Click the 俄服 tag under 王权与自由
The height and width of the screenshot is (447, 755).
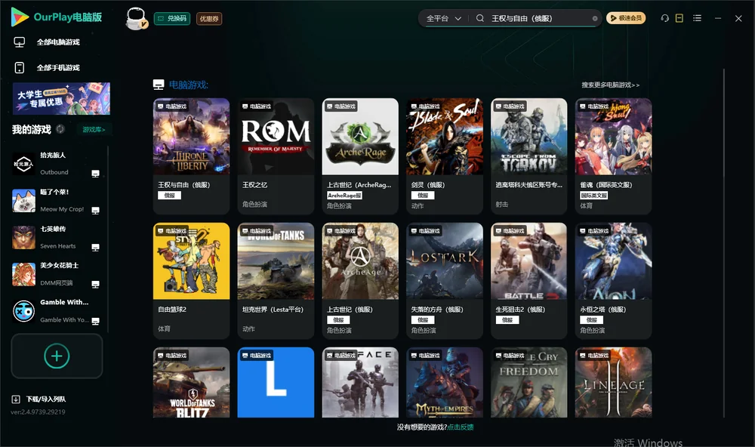pyautogui.click(x=169, y=196)
